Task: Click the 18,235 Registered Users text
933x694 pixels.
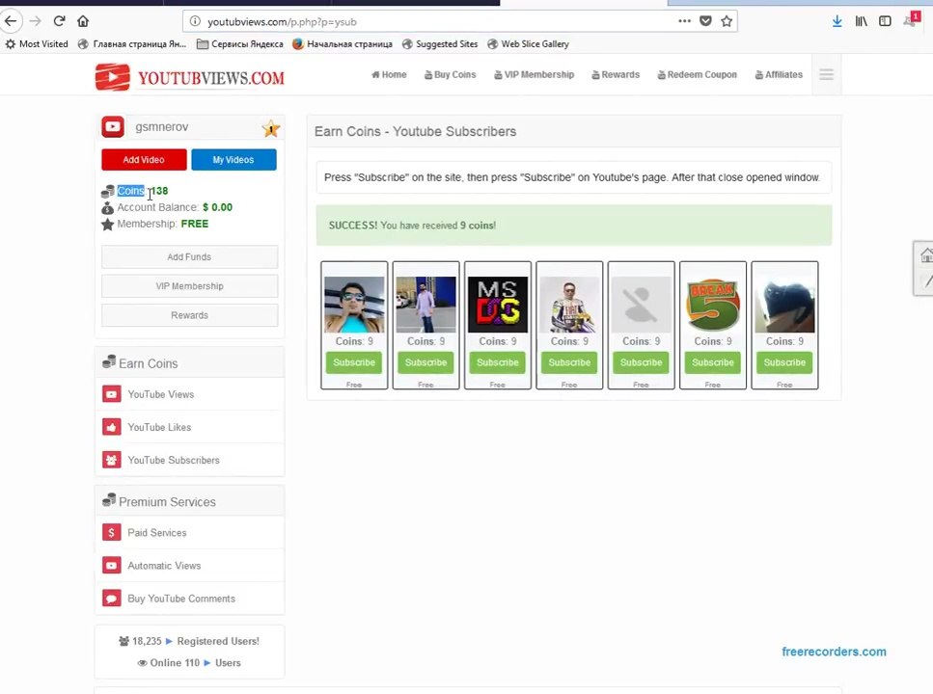Action: (189, 641)
